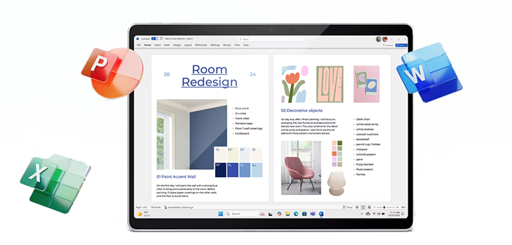Viewport: 512px width, 245px height.
Task: Click the '118 words' word count
Action: [156, 207]
